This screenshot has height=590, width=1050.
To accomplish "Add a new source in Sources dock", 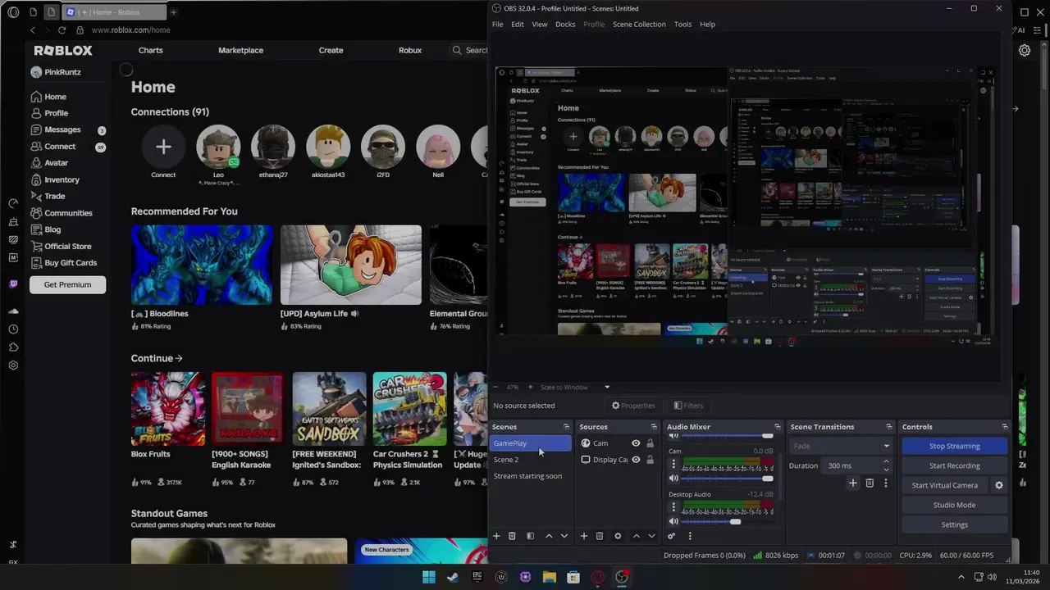I will click(x=584, y=536).
